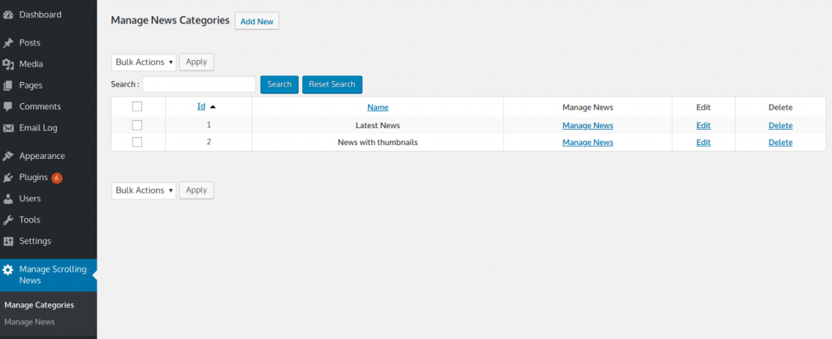Click the top Apply button

197,62
